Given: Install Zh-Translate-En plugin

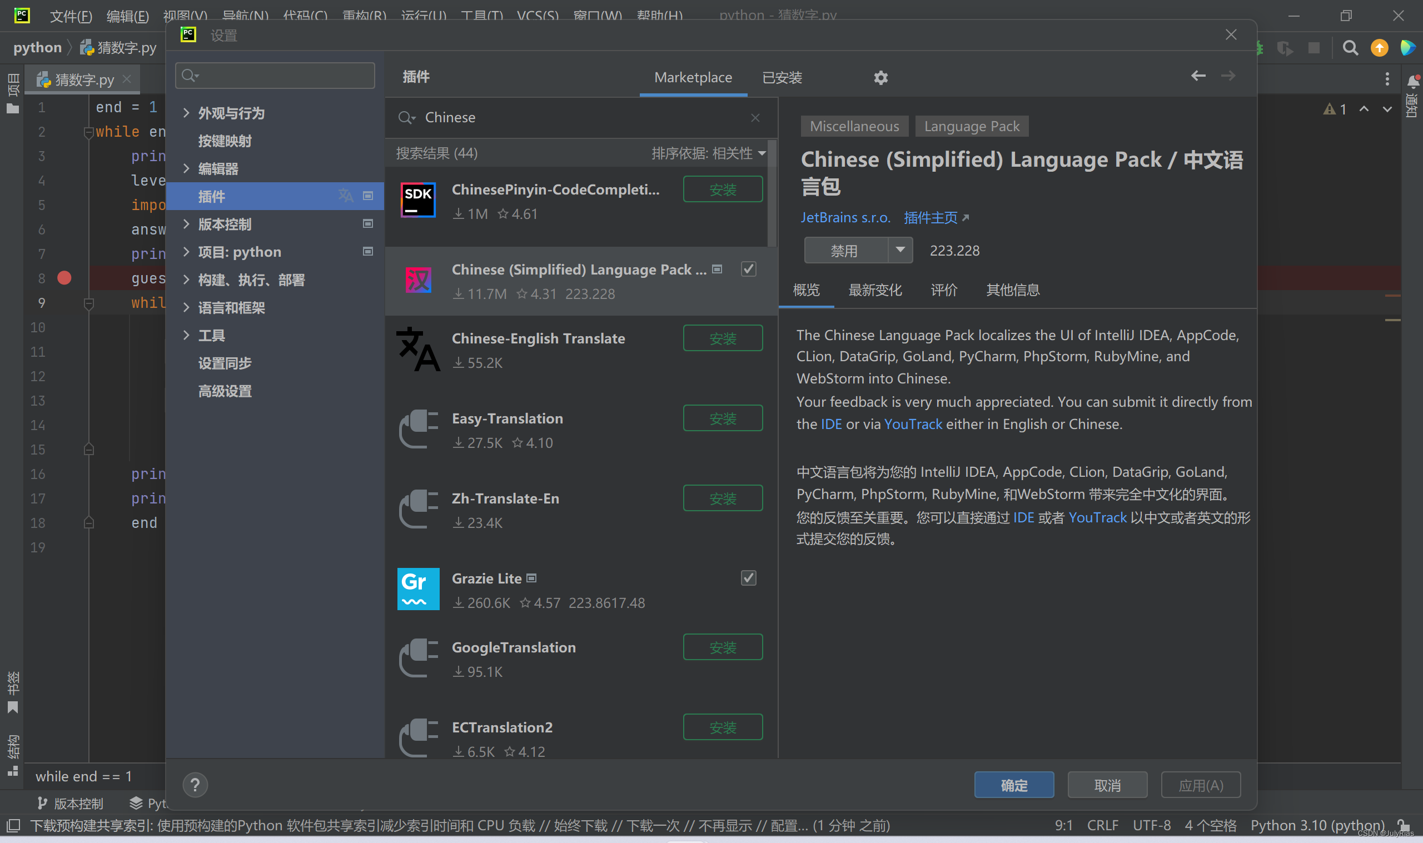Looking at the screenshot, I should point(723,498).
